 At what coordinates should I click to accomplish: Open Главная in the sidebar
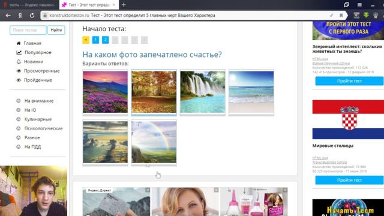coord(32,43)
